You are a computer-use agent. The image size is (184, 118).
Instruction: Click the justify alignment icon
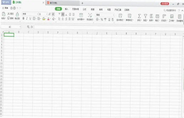(69, 19)
